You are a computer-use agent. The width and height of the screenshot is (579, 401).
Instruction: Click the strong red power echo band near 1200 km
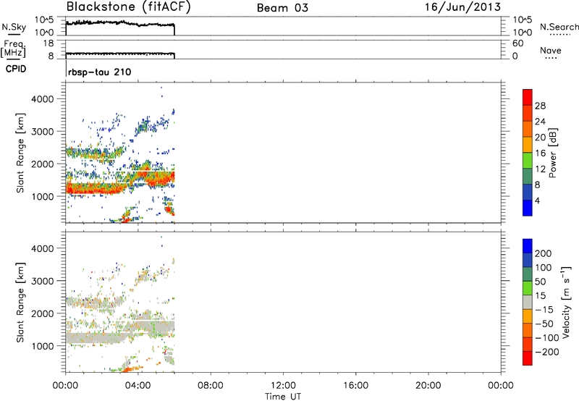[x=96, y=188]
